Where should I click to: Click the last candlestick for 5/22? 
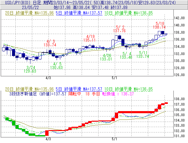166,34
